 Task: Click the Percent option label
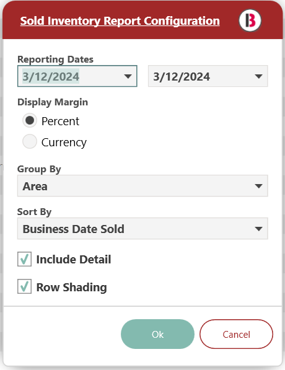pos(60,121)
